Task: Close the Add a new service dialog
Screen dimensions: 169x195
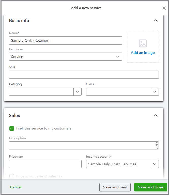Action: (164, 8)
